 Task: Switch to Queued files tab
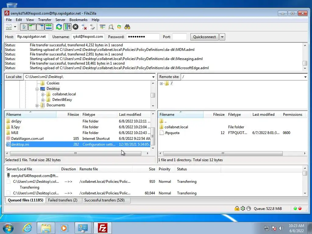click(25, 200)
